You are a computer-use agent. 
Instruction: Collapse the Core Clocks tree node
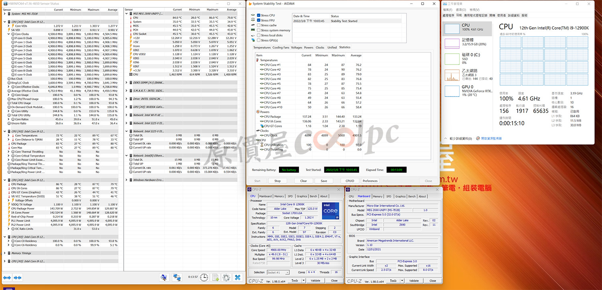pos(9,34)
